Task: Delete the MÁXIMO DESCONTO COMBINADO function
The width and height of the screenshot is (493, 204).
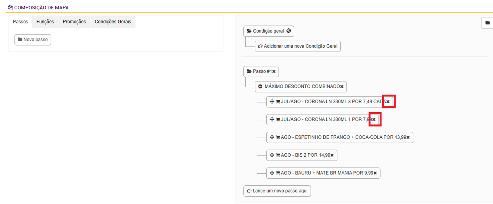Action: (x=342, y=86)
